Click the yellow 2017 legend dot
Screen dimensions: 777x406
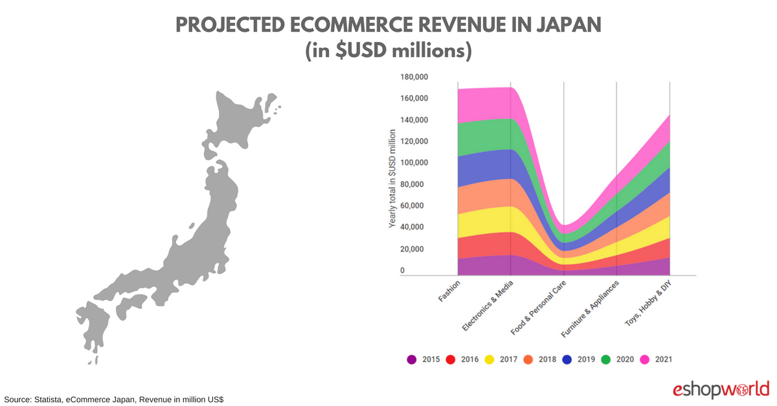click(x=490, y=359)
